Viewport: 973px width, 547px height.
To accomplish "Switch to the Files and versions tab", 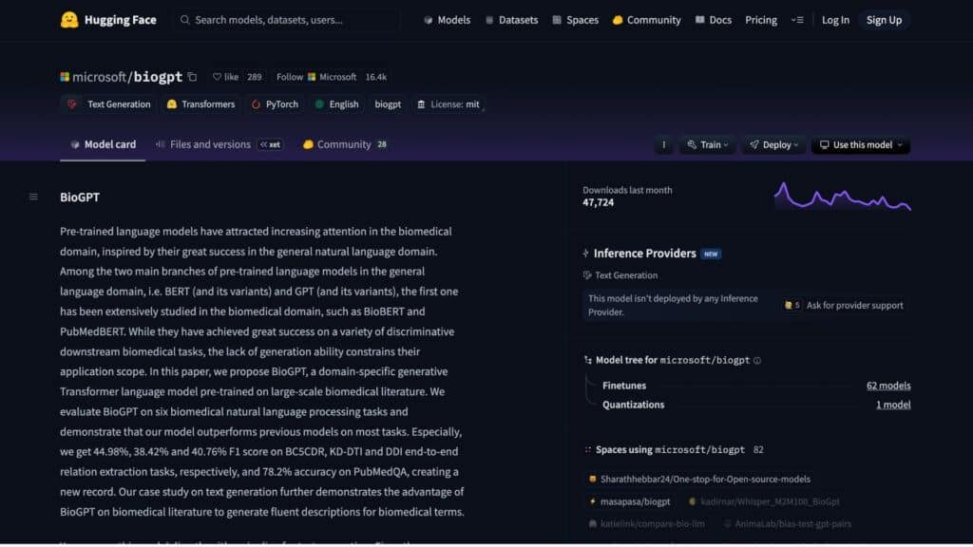I will 209,144.
